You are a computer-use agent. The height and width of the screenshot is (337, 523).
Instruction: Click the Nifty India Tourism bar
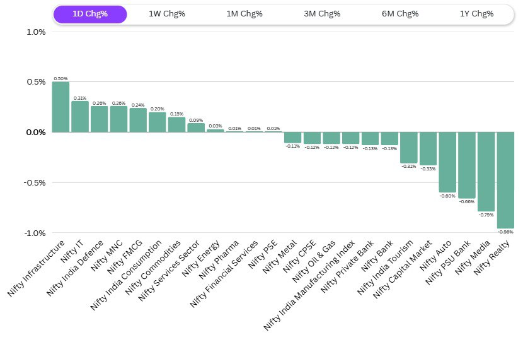click(409, 147)
